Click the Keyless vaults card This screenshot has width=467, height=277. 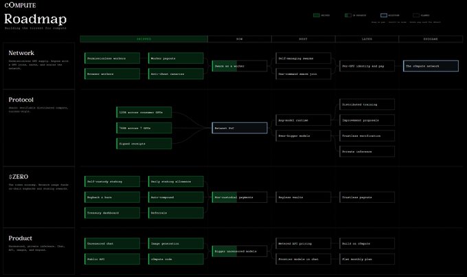304,197
